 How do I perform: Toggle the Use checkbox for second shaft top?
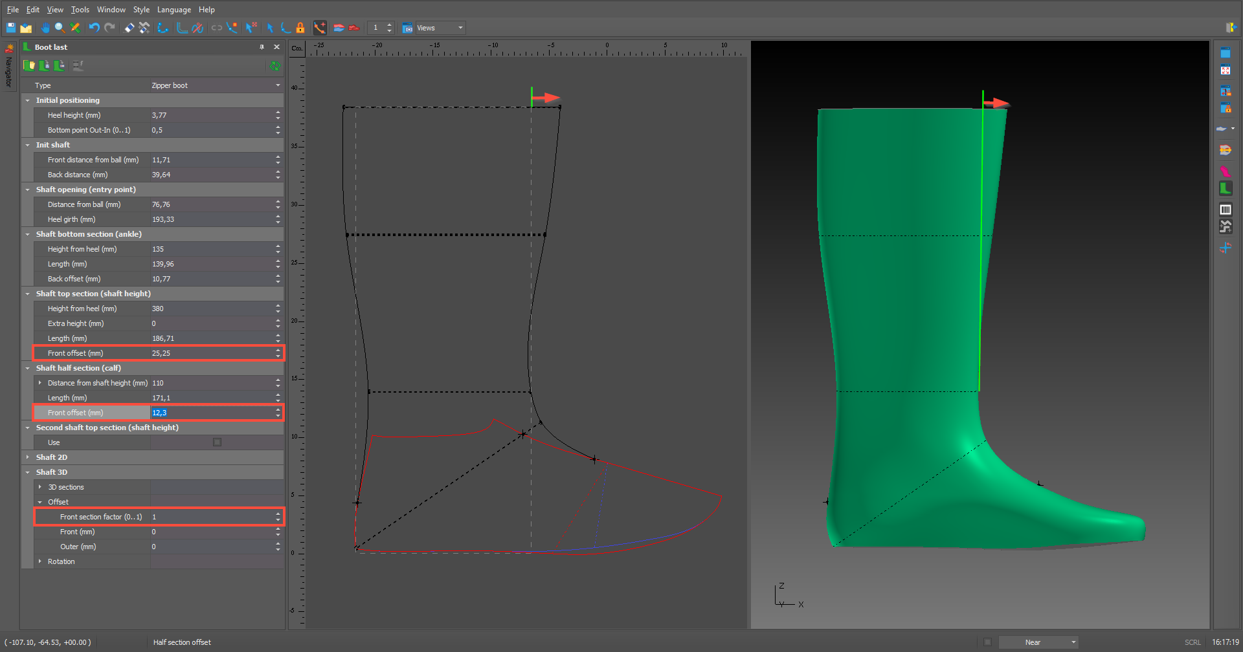[x=218, y=442]
